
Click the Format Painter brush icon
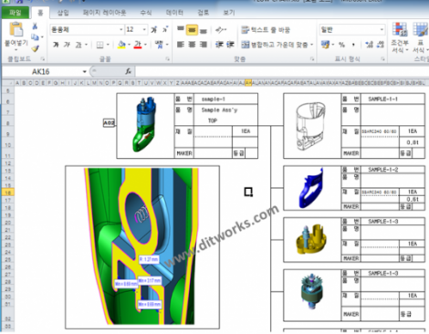[x=36, y=48]
